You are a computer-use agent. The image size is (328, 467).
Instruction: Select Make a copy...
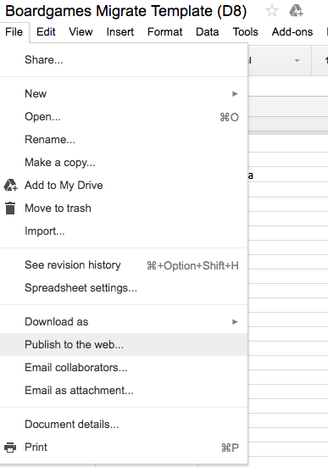point(124,163)
